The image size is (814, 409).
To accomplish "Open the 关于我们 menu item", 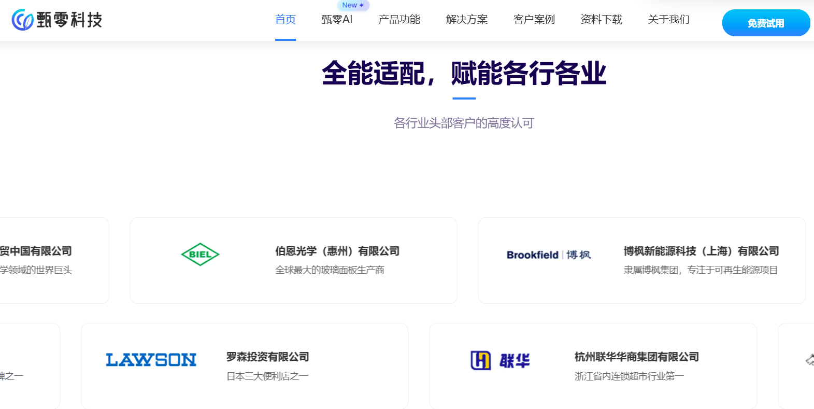I will (669, 20).
